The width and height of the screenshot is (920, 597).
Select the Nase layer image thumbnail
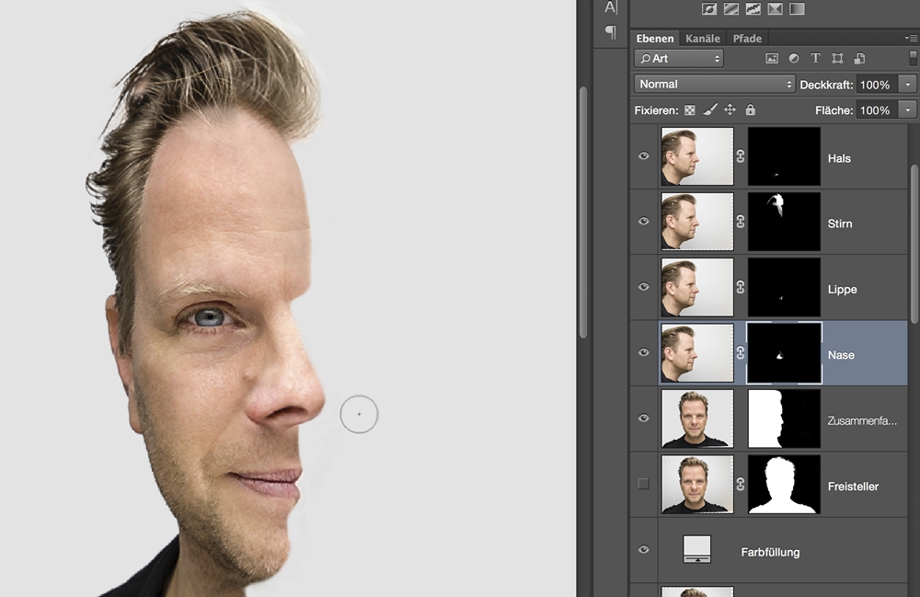click(x=697, y=353)
